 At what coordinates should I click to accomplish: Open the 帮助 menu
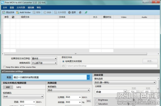tap(39, 7)
